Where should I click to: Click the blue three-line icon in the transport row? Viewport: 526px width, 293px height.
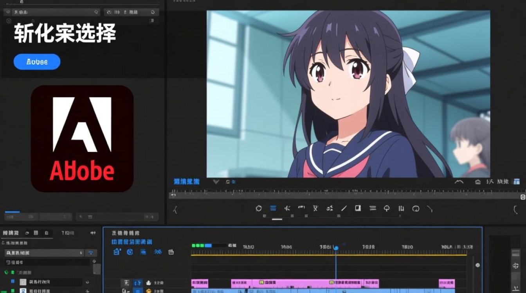[273, 209]
